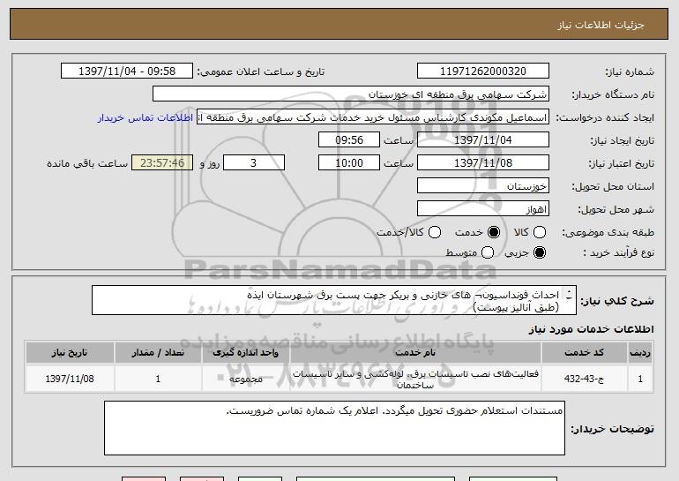
Task: Select the خدمت radio option
Action: 493,232
